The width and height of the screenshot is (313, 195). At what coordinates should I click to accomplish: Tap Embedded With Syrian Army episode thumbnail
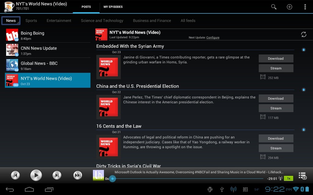(109, 67)
